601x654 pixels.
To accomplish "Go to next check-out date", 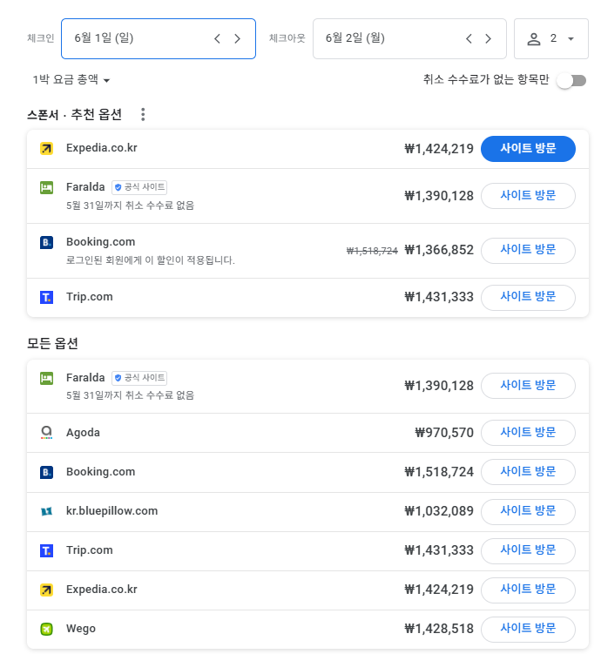I will click(489, 39).
